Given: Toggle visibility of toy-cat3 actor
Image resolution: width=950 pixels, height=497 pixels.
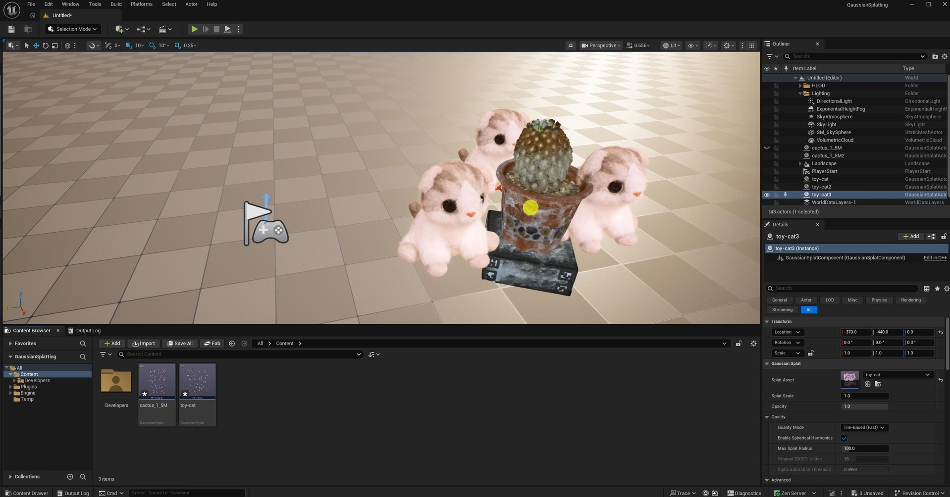Looking at the screenshot, I should pyautogui.click(x=767, y=195).
